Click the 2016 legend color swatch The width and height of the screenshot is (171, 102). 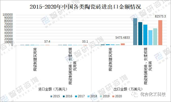click(x=64, y=96)
